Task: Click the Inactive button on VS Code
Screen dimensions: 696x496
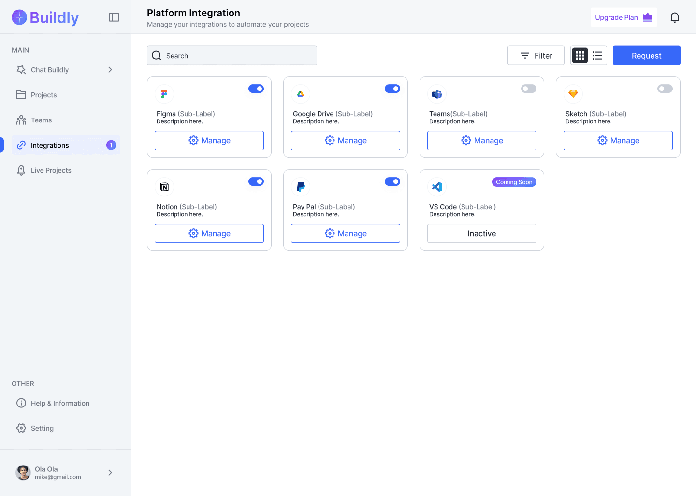Action: [482, 233]
